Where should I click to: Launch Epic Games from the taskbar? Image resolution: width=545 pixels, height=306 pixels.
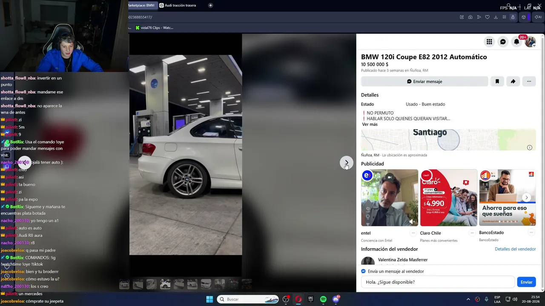311,299
